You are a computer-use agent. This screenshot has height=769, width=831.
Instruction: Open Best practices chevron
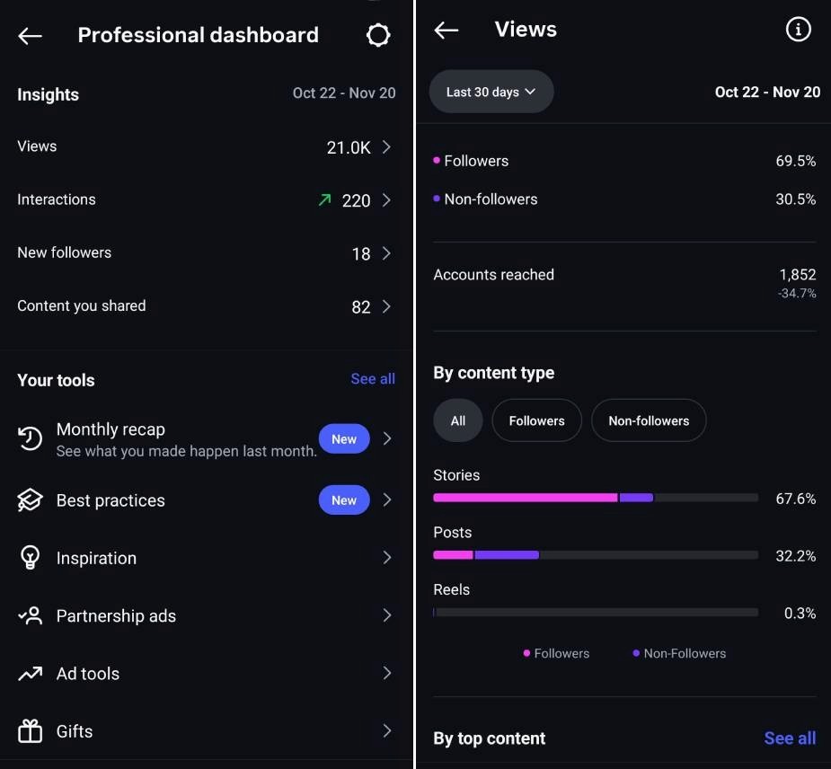pyautogui.click(x=387, y=499)
